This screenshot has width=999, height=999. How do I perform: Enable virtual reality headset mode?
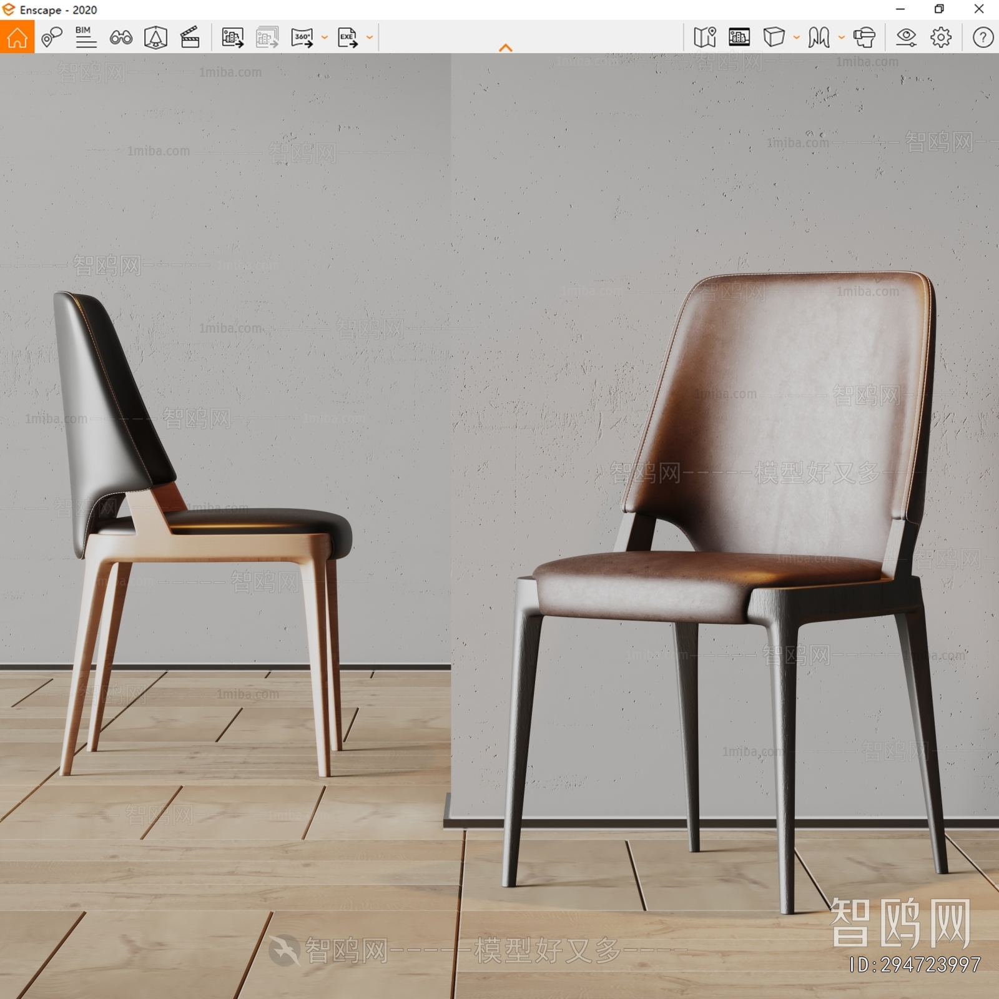tap(864, 37)
